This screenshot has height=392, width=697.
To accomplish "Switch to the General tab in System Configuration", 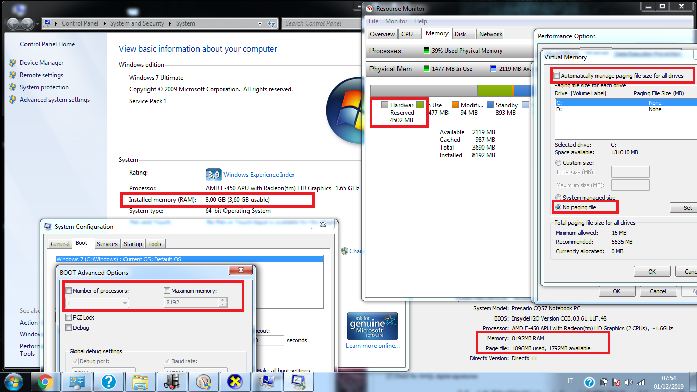I will [x=60, y=244].
